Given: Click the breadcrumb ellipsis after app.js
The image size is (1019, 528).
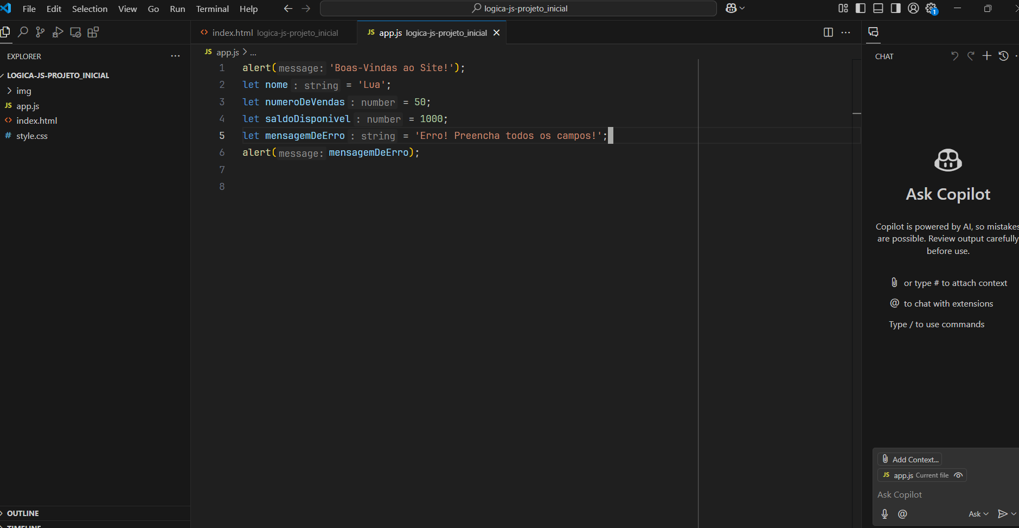Looking at the screenshot, I should click(253, 53).
